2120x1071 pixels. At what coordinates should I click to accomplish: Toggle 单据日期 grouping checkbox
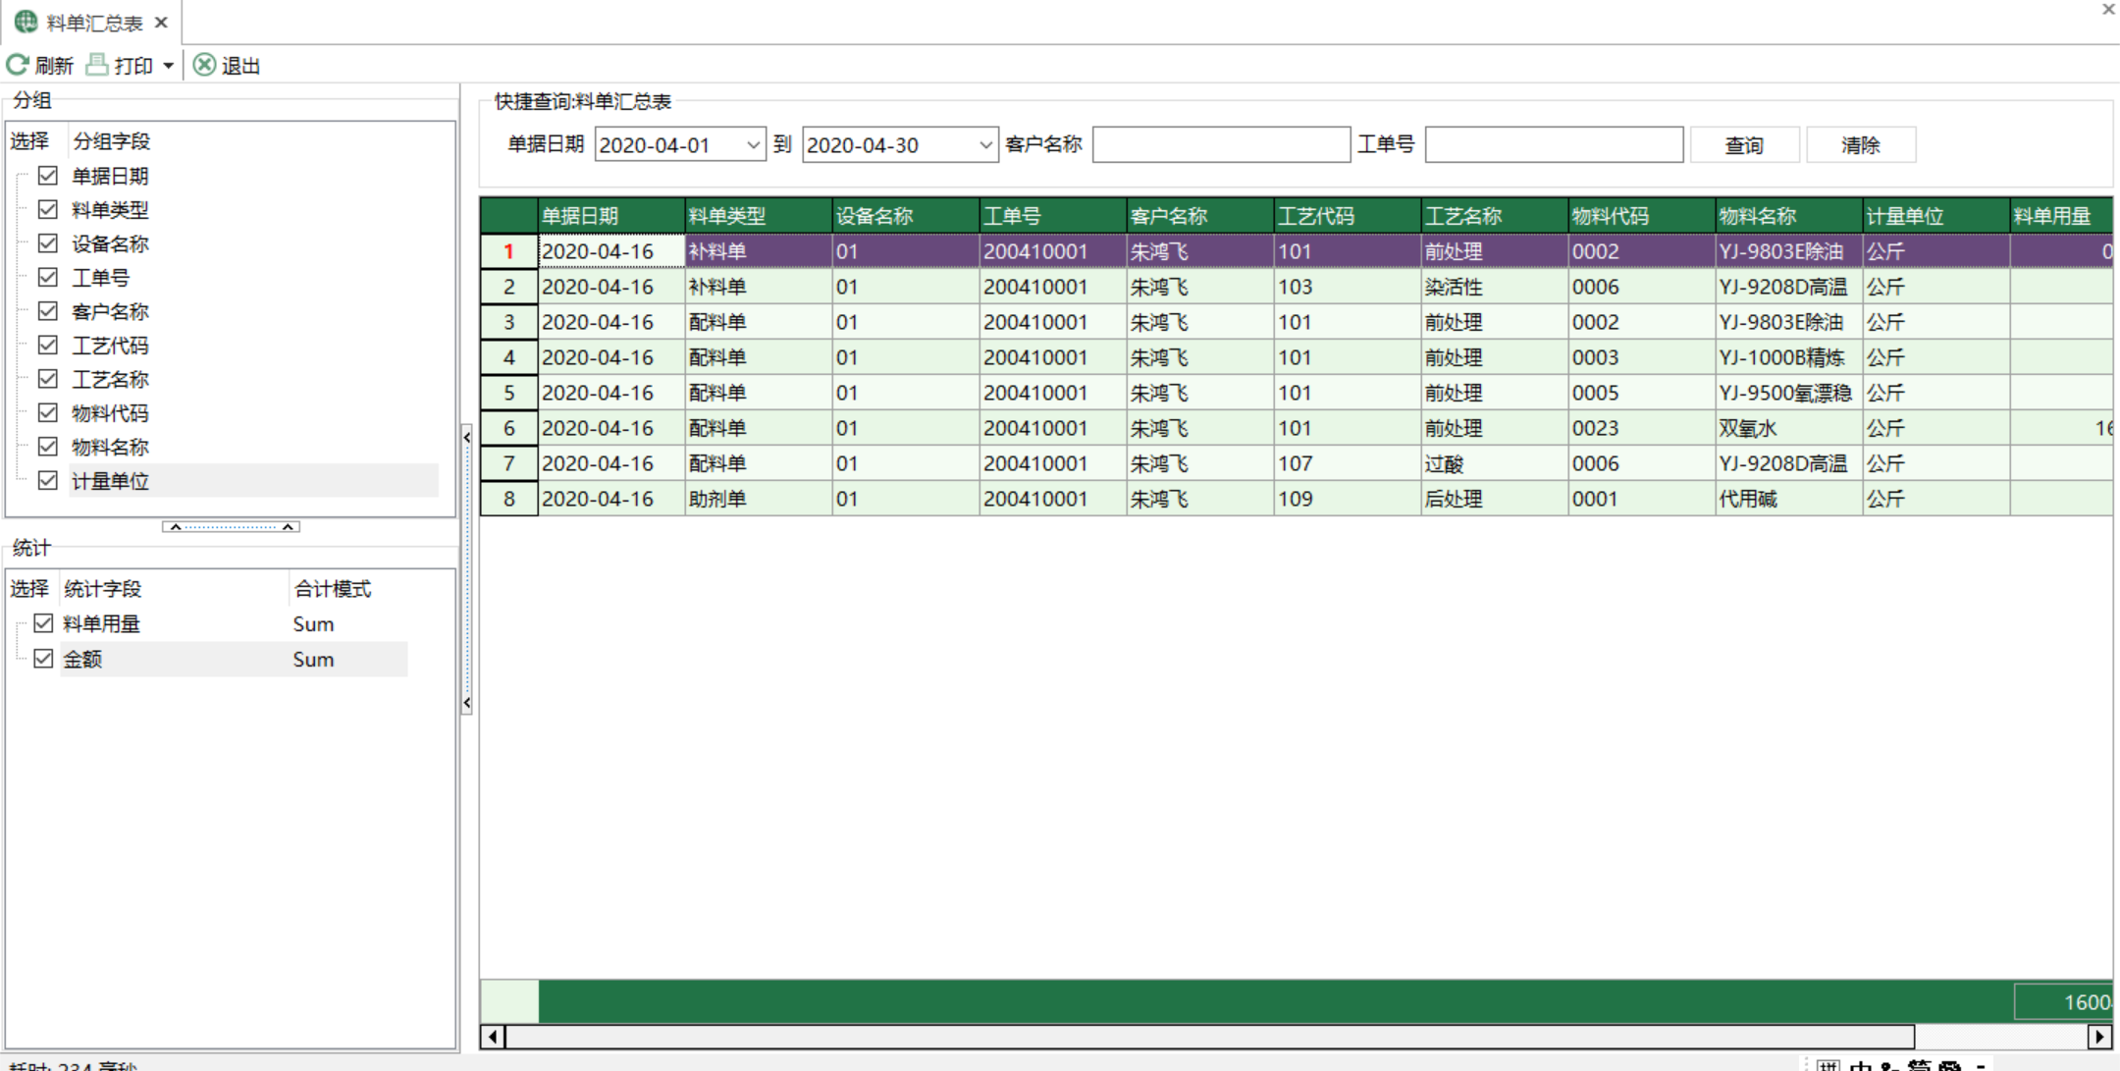point(47,176)
